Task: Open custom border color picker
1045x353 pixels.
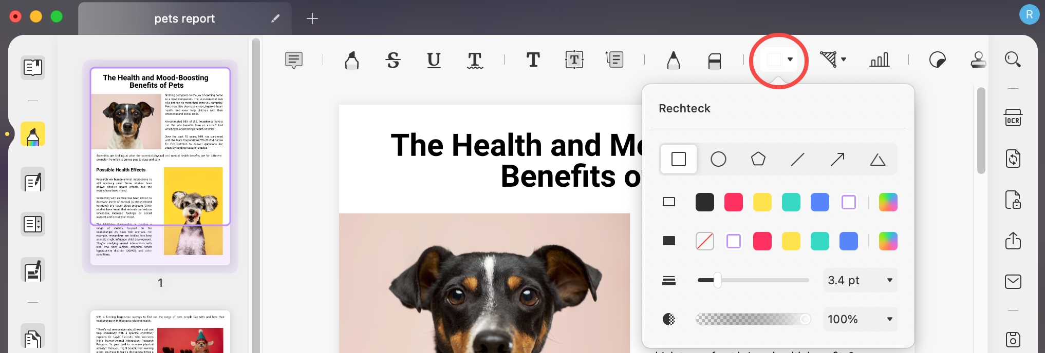Action: [x=888, y=202]
